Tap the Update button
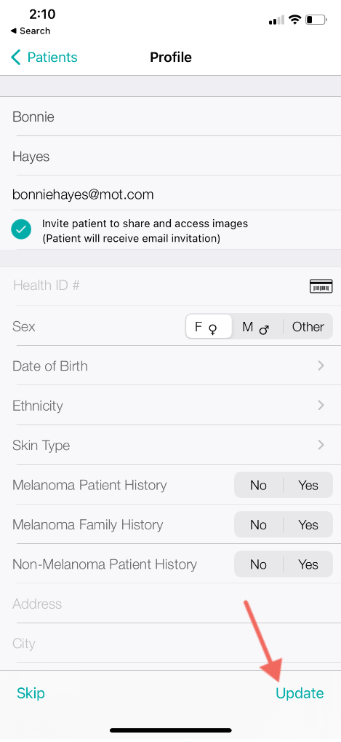The width and height of the screenshot is (341, 742). (300, 693)
